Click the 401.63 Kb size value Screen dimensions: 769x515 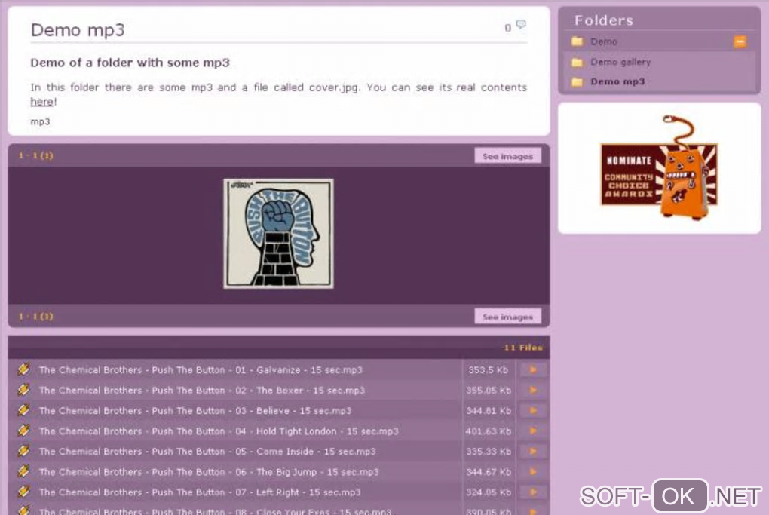coord(489,431)
